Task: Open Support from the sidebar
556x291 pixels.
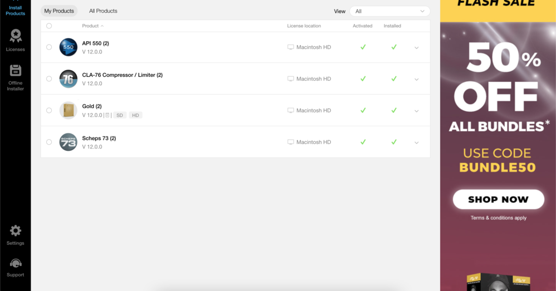Action: 16,267
